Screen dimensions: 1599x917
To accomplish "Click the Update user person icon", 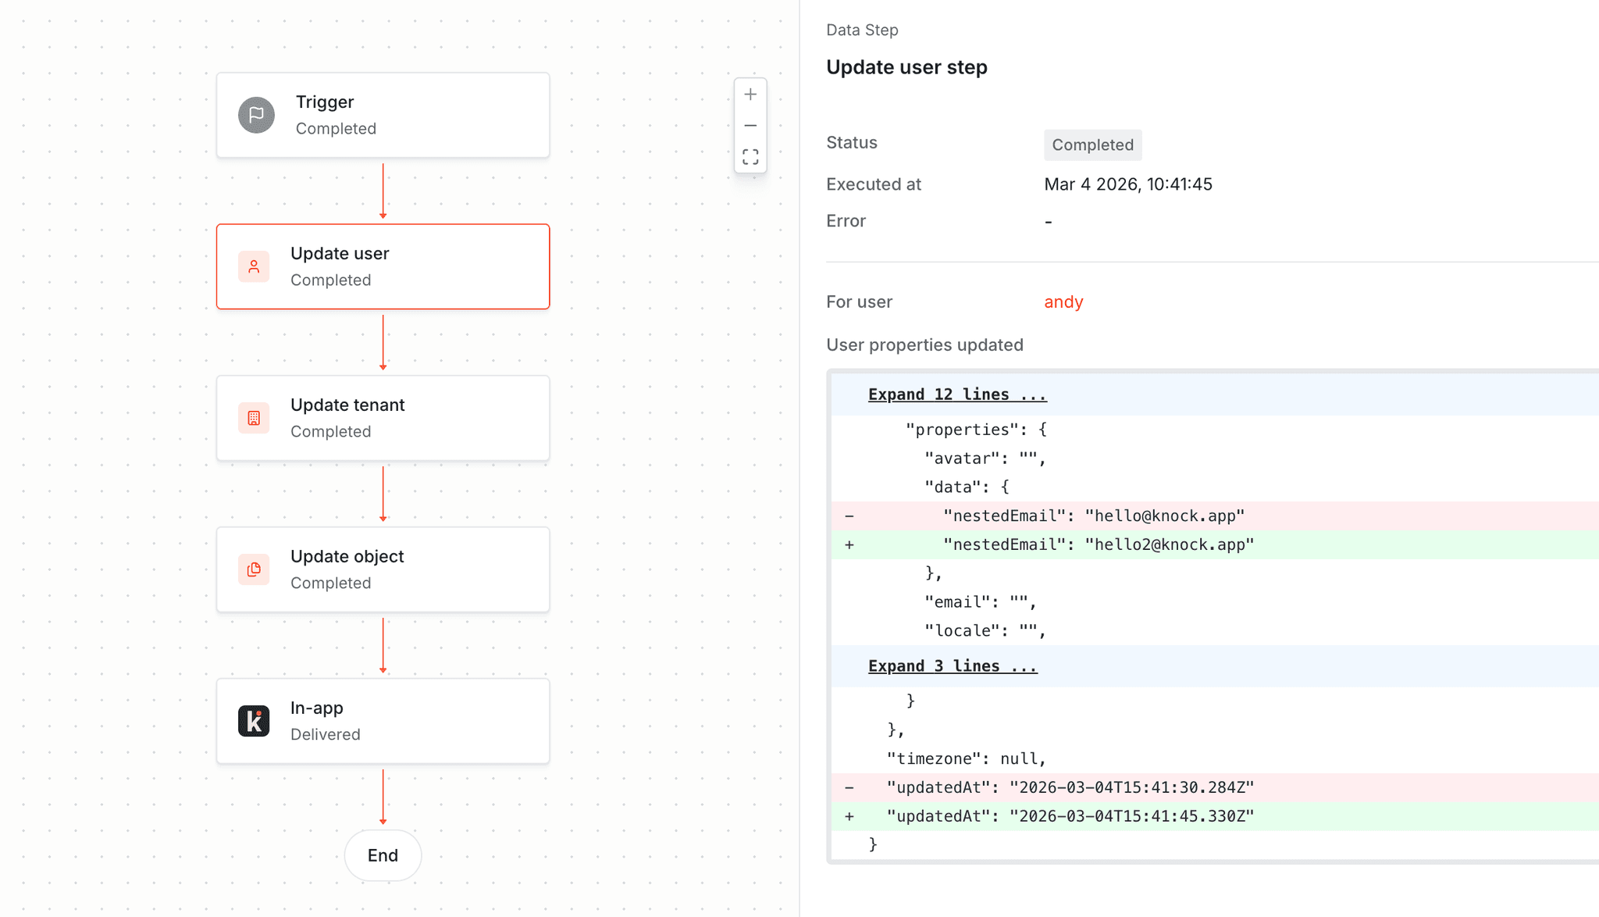I will (x=254, y=266).
